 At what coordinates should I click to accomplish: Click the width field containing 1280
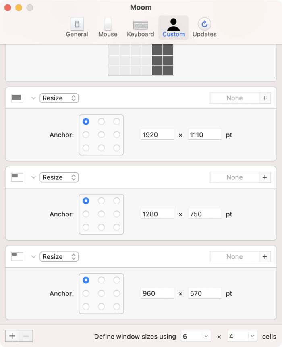157,214
